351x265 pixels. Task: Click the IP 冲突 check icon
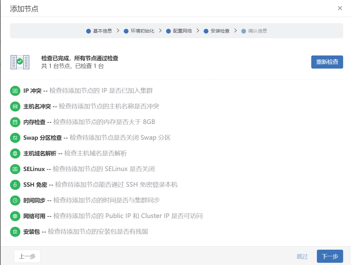pos(14,91)
